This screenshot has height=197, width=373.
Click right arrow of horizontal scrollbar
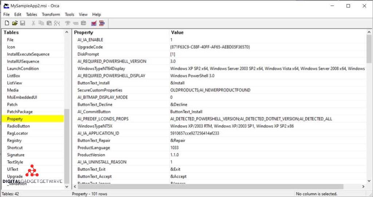(363, 186)
